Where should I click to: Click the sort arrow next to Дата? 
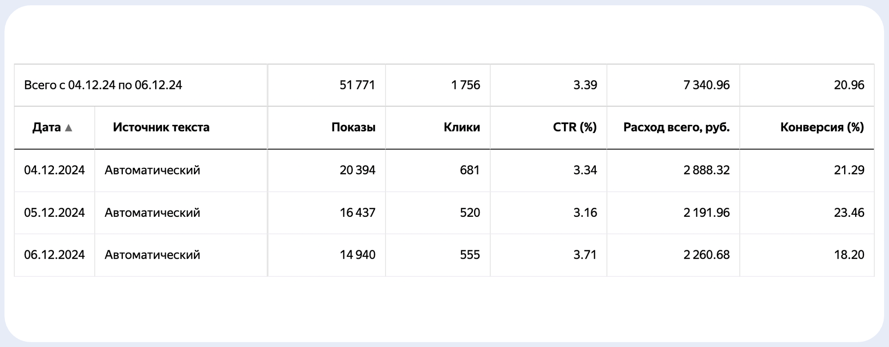point(69,128)
